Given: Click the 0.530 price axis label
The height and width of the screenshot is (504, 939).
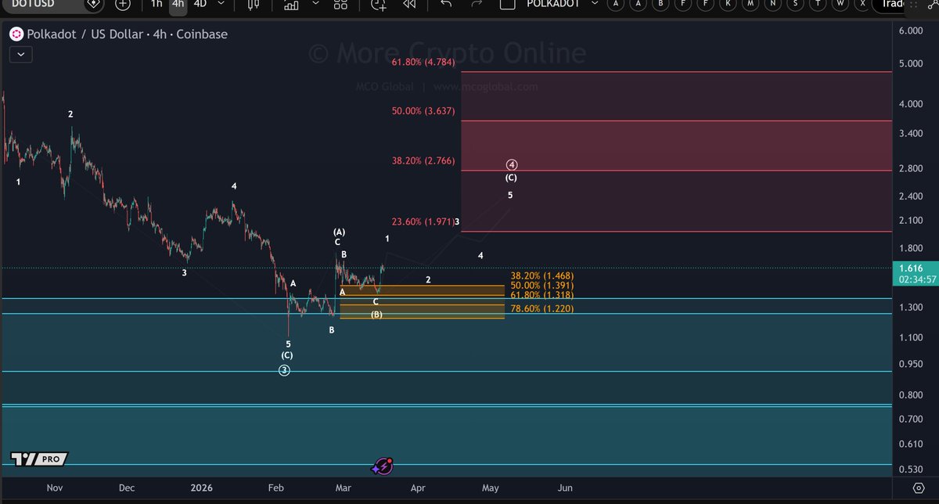Looking at the screenshot, I should click(x=912, y=470).
